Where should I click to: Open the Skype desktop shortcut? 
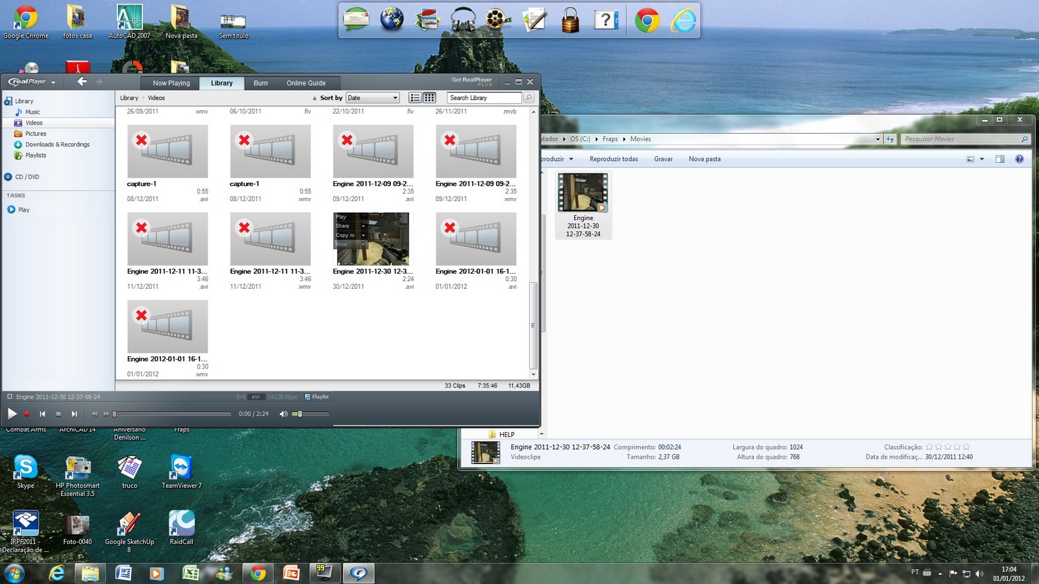[25, 472]
